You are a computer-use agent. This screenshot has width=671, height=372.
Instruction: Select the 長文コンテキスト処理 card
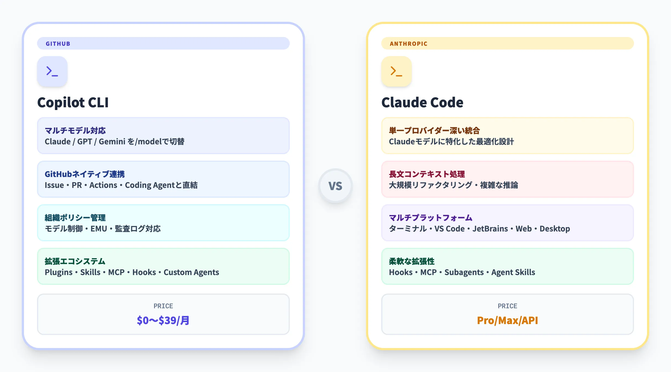508,179
